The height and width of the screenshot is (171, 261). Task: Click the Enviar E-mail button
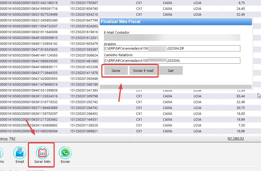click(143, 71)
